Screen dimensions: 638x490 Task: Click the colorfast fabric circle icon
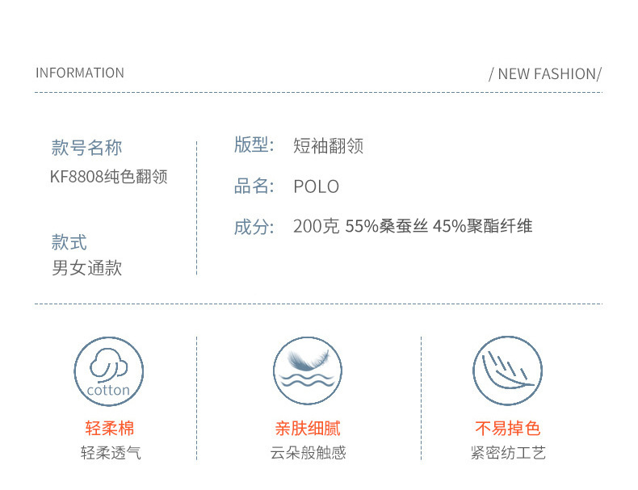coord(507,371)
